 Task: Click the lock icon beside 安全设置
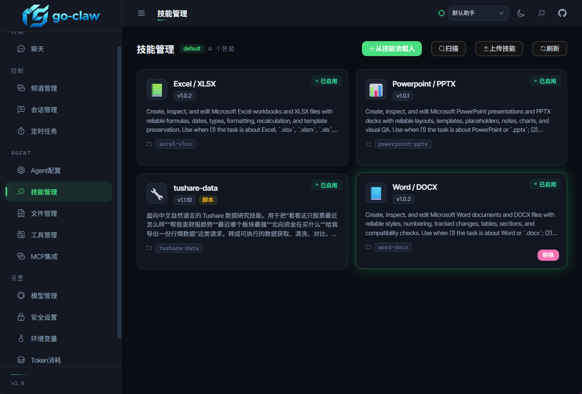coord(21,317)
